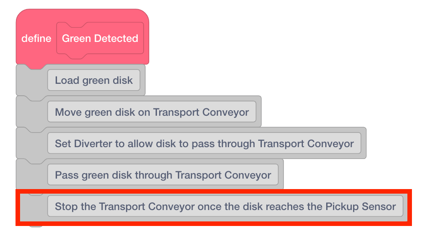The image size is (427, 236).
Task: Select the Green Detected custom block label
Action: pyautogui.click(x=100, y=39)
